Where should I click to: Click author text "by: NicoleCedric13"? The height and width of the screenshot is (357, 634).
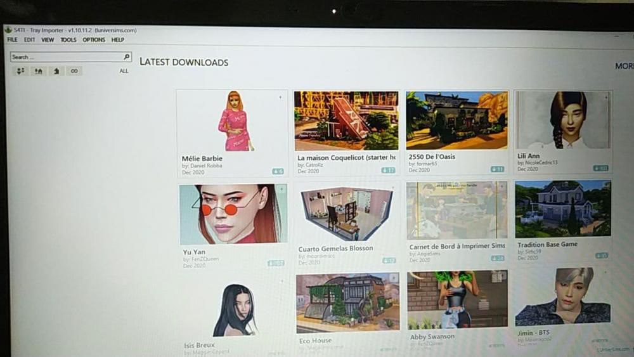(x=538, y=162)
